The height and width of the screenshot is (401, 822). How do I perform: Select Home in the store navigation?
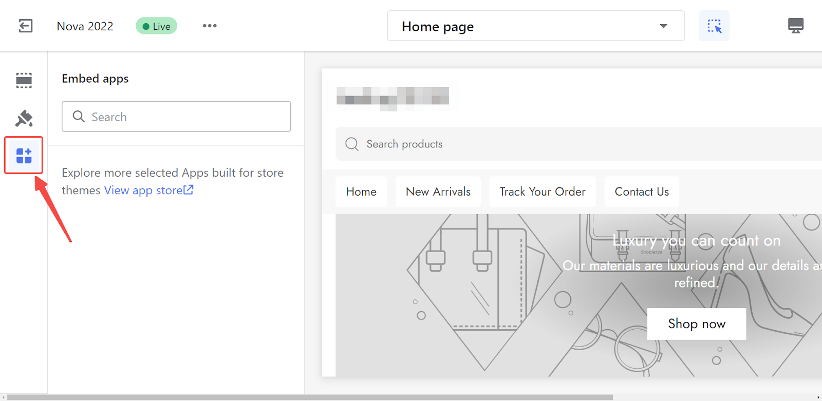tap(361, 192)
